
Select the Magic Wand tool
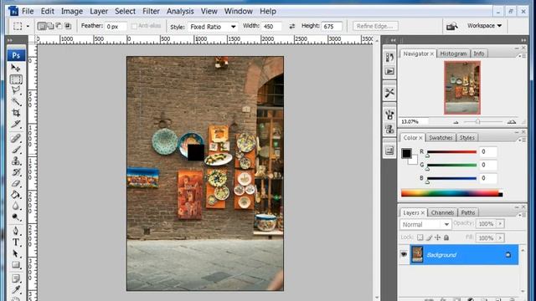tap(16, 101)
